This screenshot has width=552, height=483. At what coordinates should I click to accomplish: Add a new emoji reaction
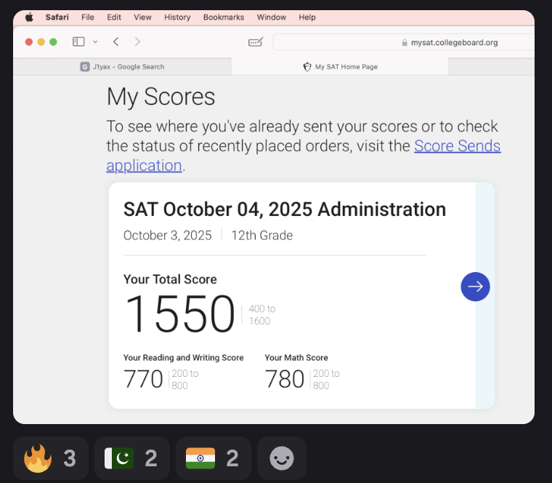pos(282,458)
